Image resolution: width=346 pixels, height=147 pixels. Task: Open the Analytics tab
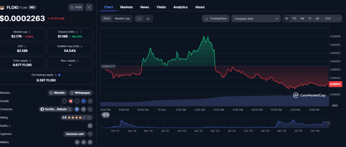coord(180,7)
